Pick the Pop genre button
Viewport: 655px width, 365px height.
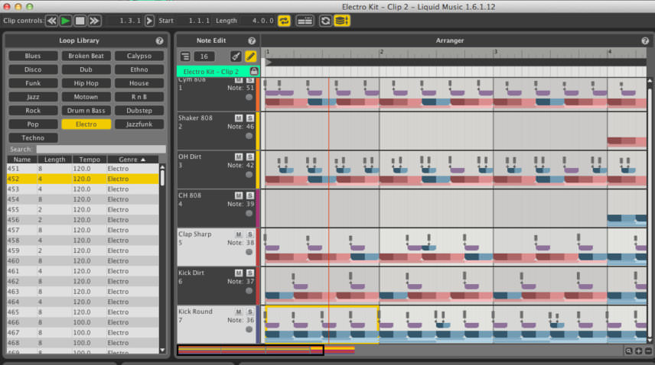pyautogui.click(x=33, y=124)
